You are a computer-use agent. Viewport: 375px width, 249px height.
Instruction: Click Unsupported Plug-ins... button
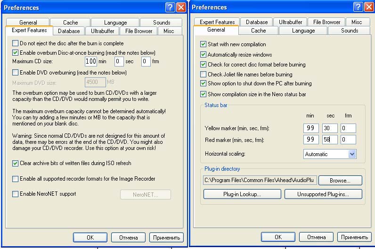323,194
